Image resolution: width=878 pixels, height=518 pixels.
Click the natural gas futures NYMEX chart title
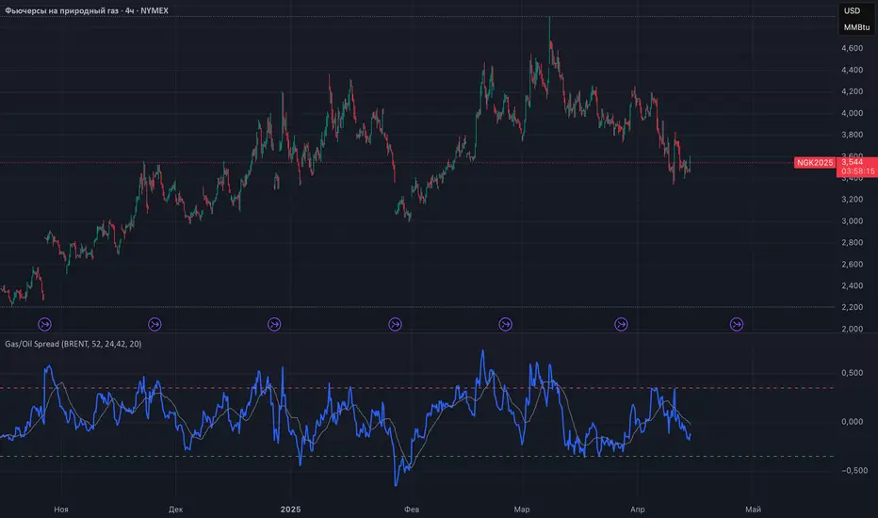[87, 10]
